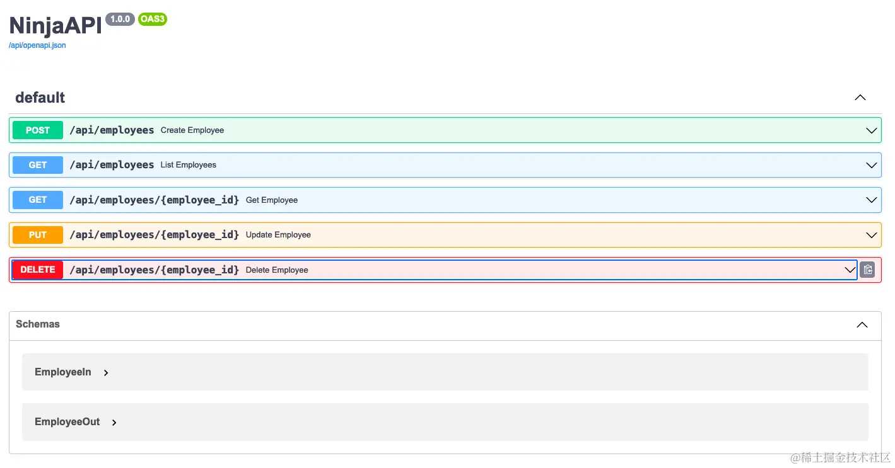Viewport: 895px width, 468px height.
Task: Click the GET badge for List Employees
Action: pyautogui.click(x=38, y=165)
